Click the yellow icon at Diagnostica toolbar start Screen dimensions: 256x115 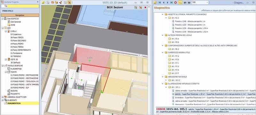(155, 3)
